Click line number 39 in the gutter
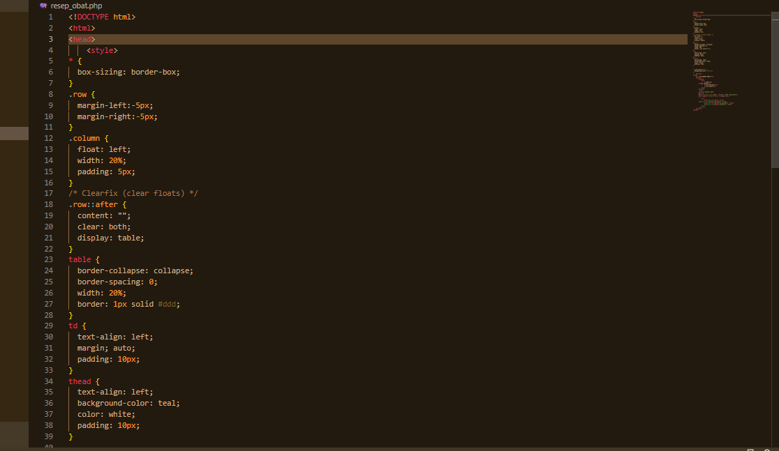The height and width of the screenshot is (451, 779). [x=48, y=436]
